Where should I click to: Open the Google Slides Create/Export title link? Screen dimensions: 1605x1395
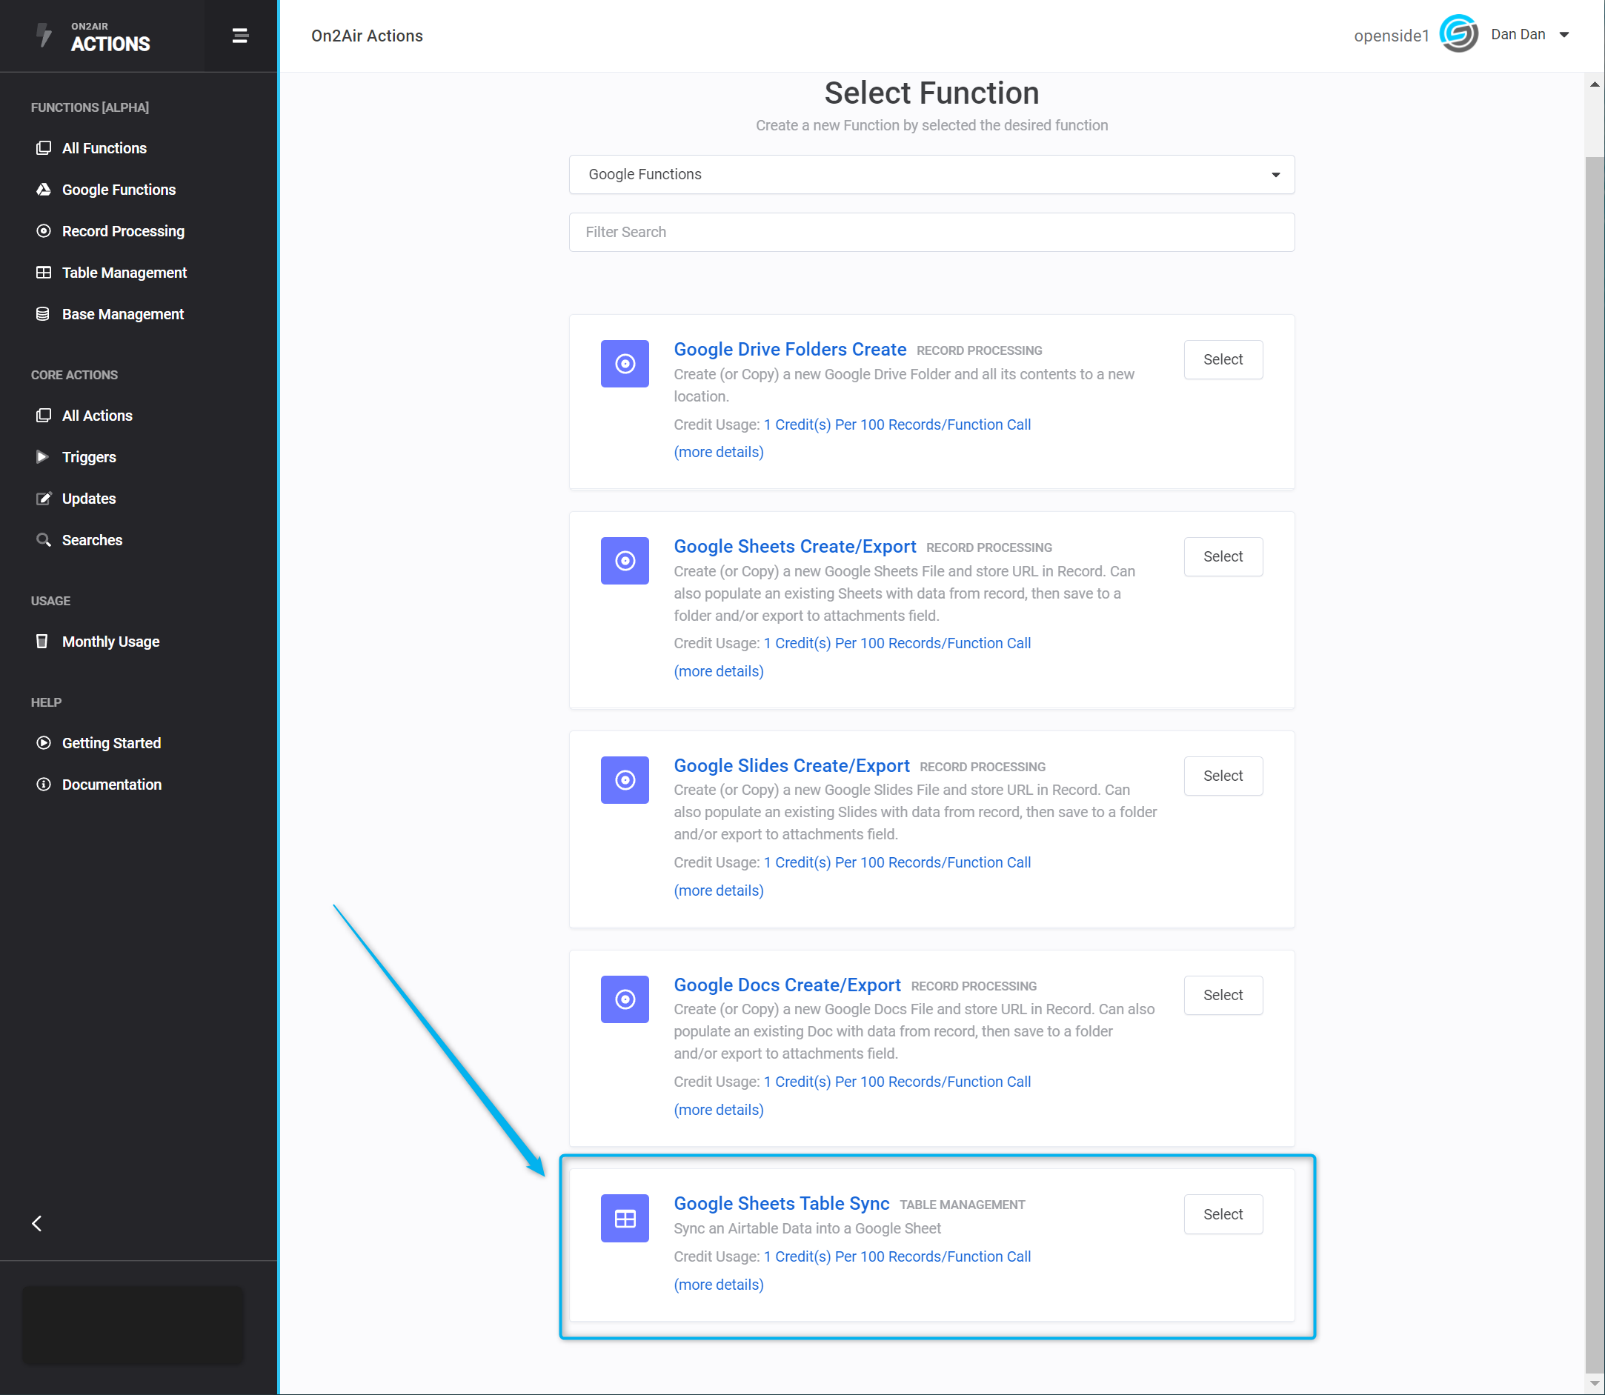tap(791, 766)
